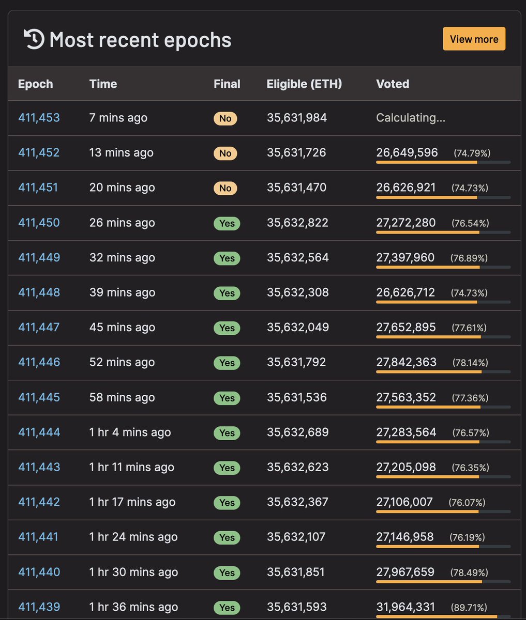The height and width of the screenshot is (620, 526).
Task: Click eligible value 35,631,851
Action: (x=296, y=572)
